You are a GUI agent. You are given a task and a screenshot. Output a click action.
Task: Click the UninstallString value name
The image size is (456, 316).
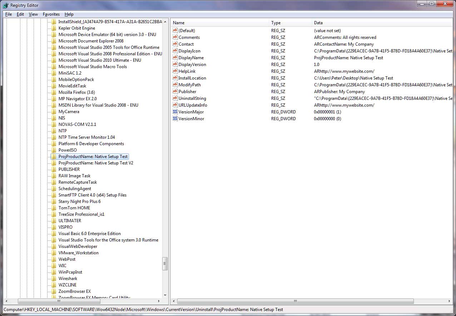(192, 98)
